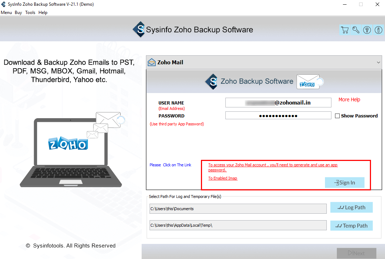Focus the User Name email field
Screen dimensions: 385x259
tap(278, 102)
